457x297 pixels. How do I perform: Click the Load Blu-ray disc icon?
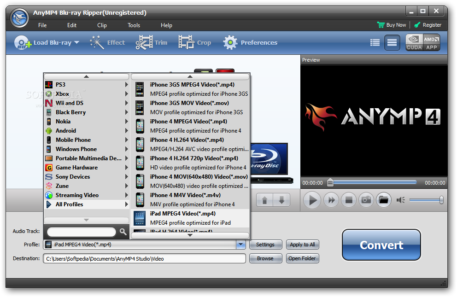[x=23, y=42]
